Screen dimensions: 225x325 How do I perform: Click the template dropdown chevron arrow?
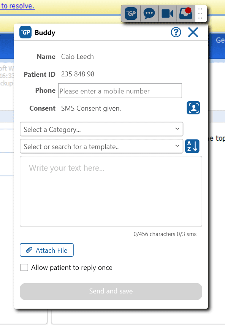[177, 146]
